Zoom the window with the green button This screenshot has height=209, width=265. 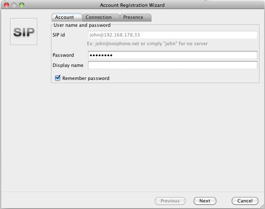point(22,5)
